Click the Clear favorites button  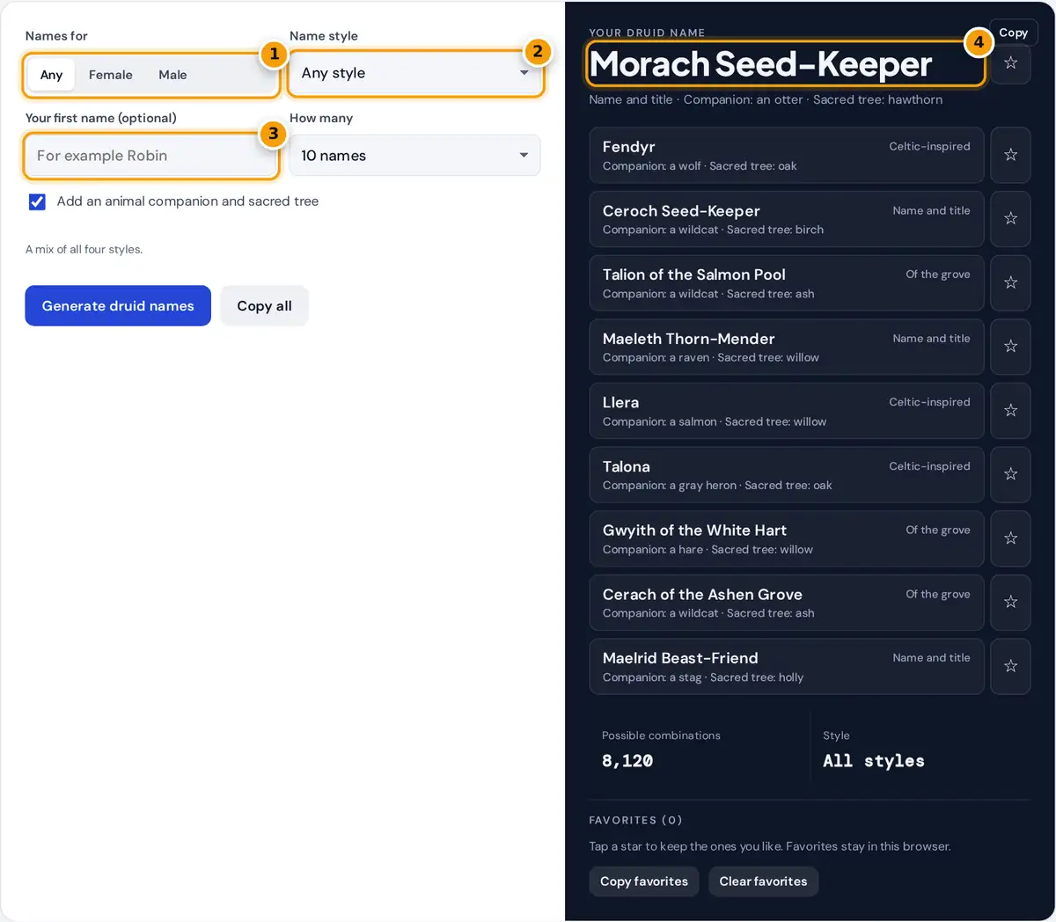click(763, 882)
